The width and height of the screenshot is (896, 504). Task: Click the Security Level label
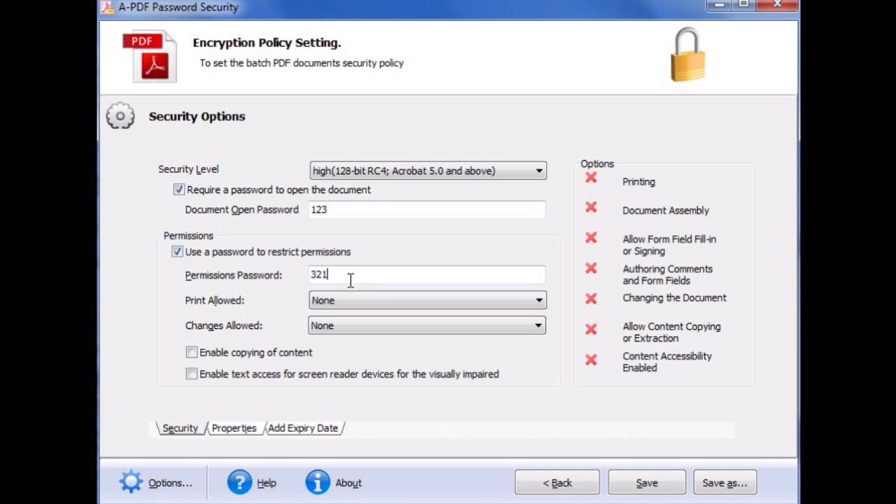point(188,169)
